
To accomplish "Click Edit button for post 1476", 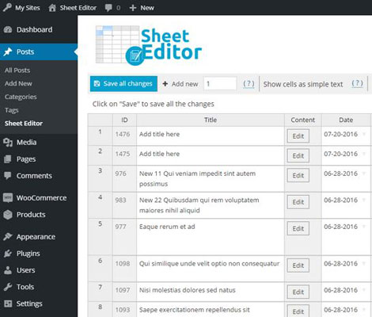I will tap(298, 136).
